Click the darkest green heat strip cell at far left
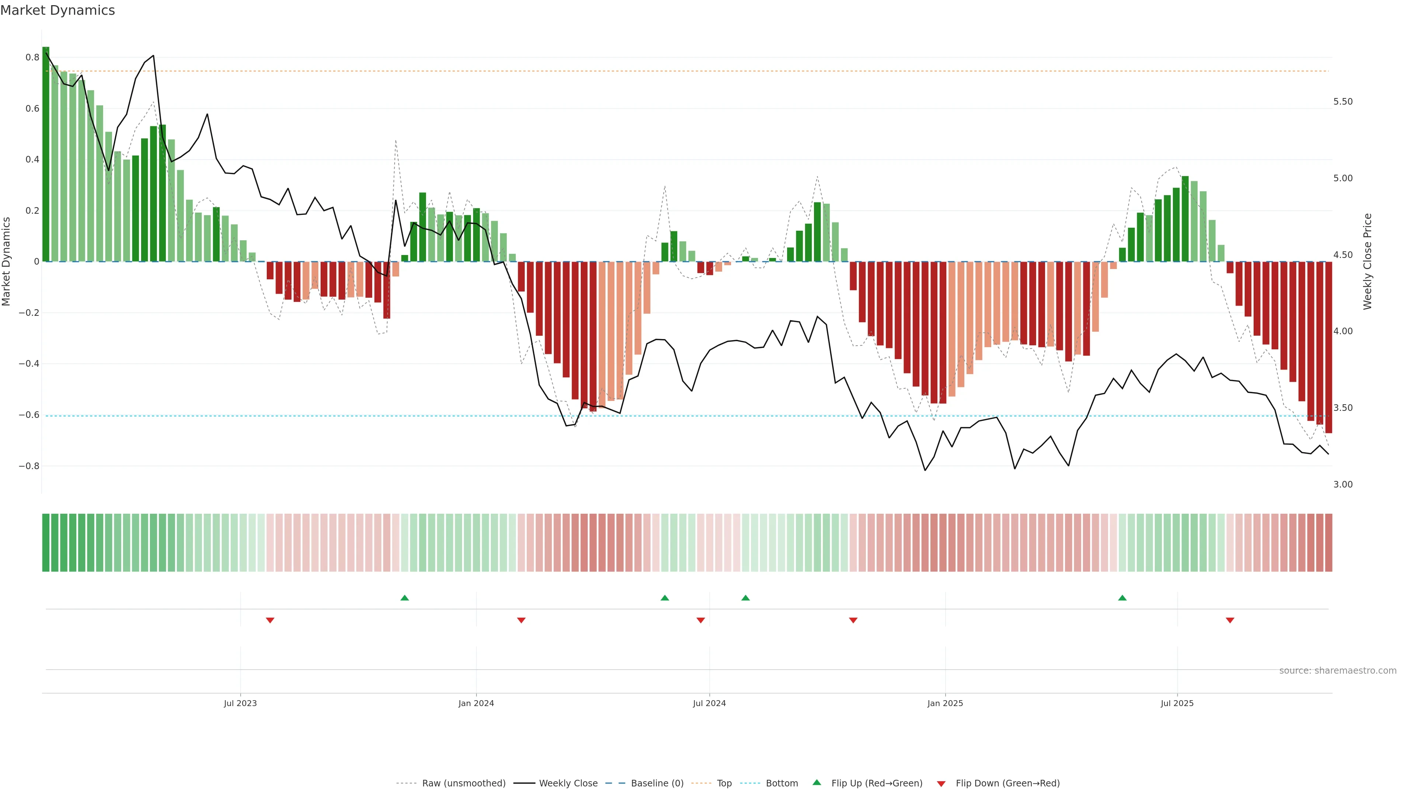1415x796 pixels. point(46,543)
